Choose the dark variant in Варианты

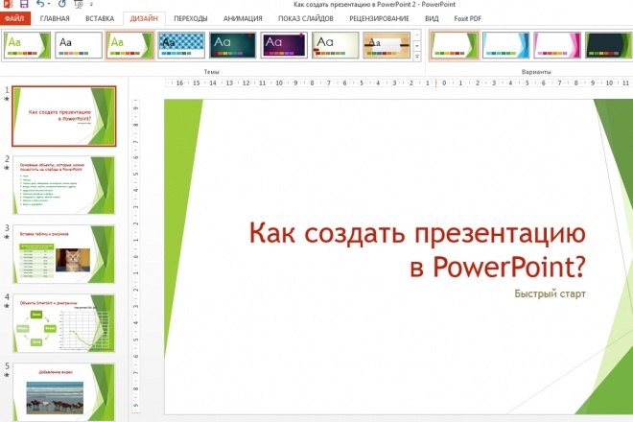point(608,45)
